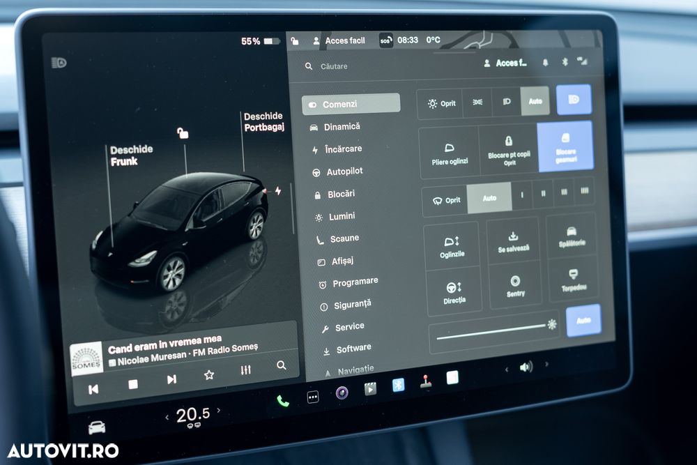Open the dashcam camera app
The height and width of the screenshot is (465, 697).
[x=342, y=392]
